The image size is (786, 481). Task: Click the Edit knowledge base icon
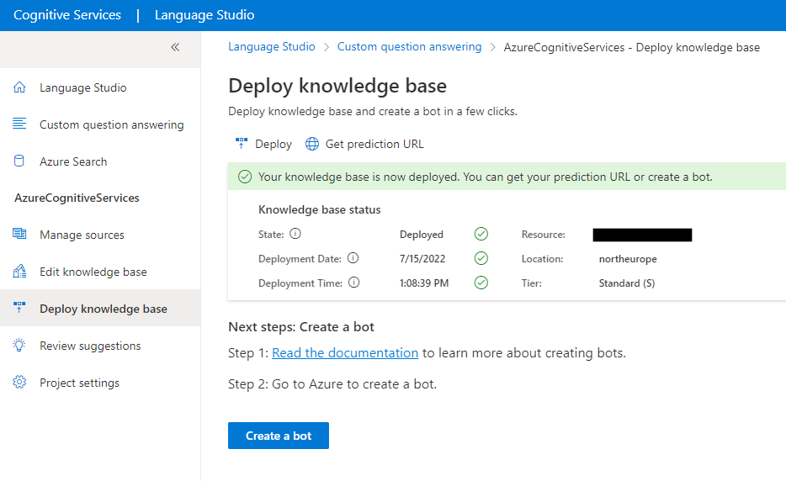pyautogui.click(x=19, y=271)
